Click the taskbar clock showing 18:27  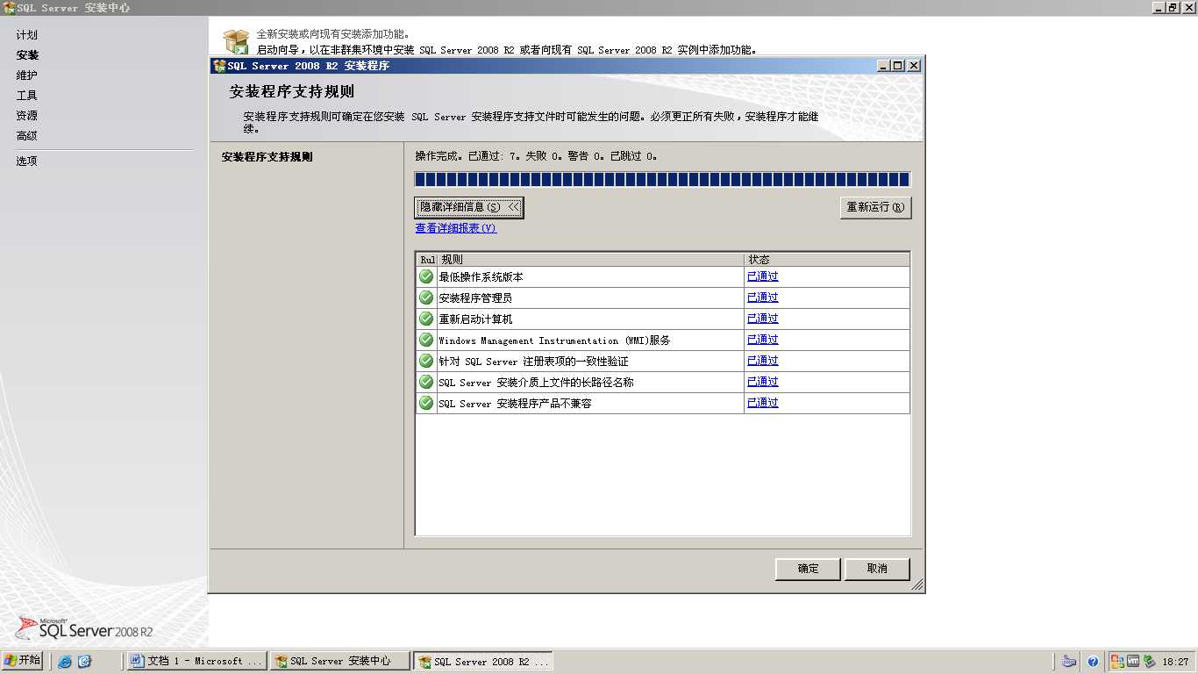pos(1175,662)
